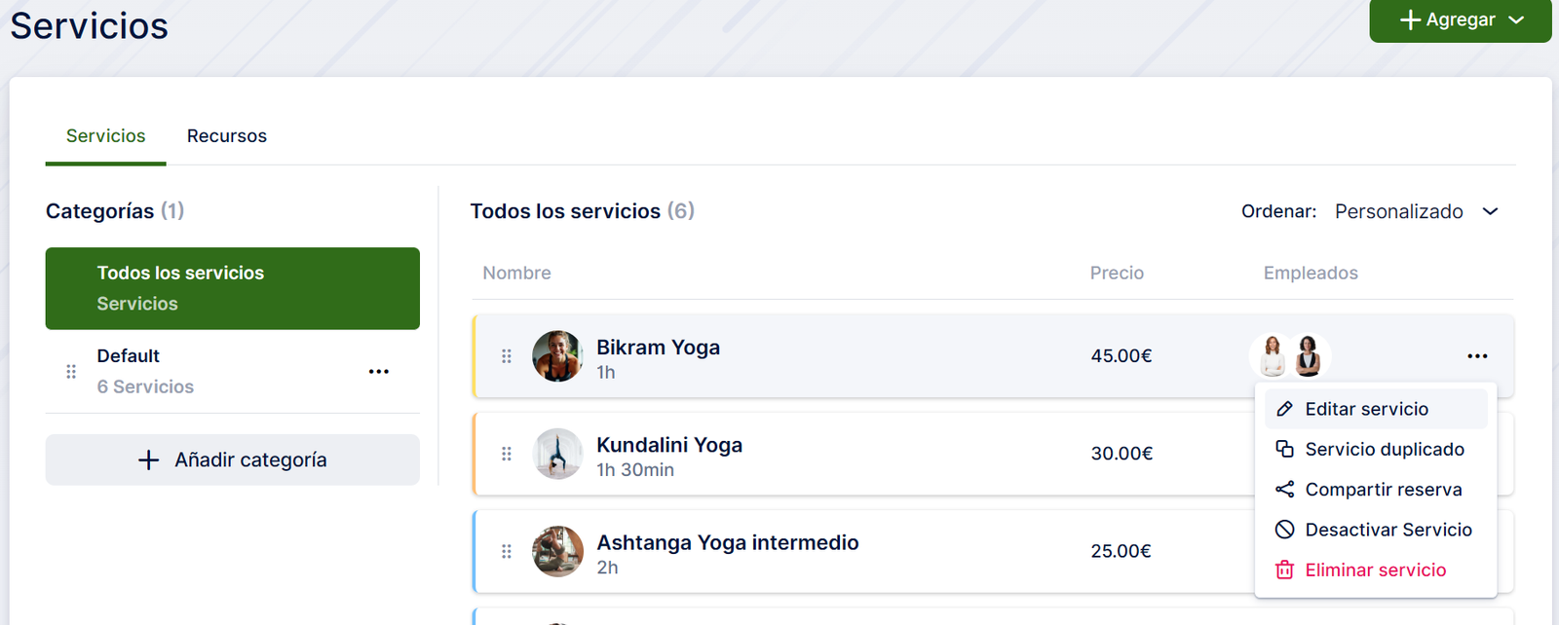Click the drag handle of Kundalini Yoga

click(x=507, y=454)
